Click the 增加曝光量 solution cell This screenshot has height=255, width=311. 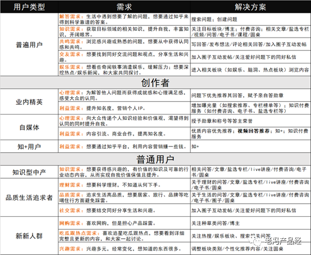point(250,108)
